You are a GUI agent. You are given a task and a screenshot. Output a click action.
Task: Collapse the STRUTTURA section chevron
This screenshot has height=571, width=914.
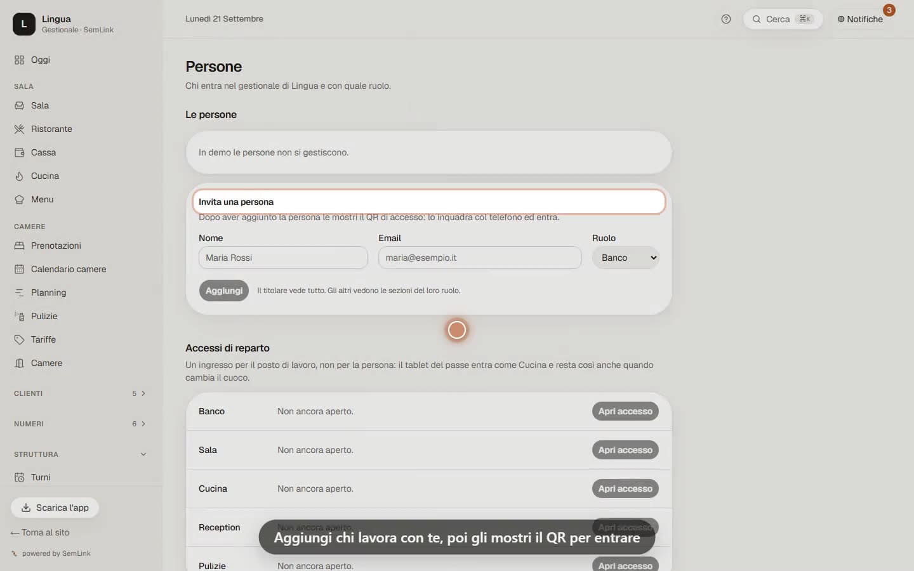(x=143, y=454)
